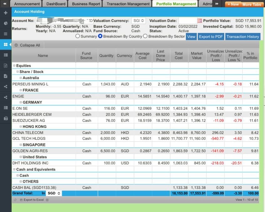Click the three-line hamburger sidebar icon

[x=6, y=34]
